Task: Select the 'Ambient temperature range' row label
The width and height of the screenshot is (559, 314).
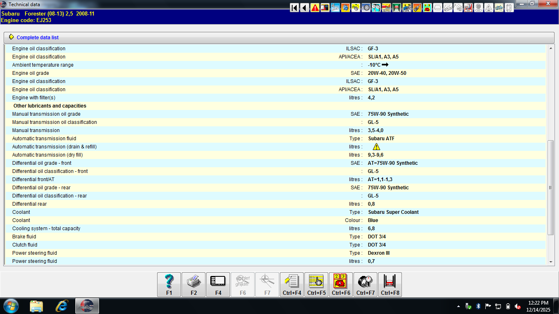Action: point(43,65)
